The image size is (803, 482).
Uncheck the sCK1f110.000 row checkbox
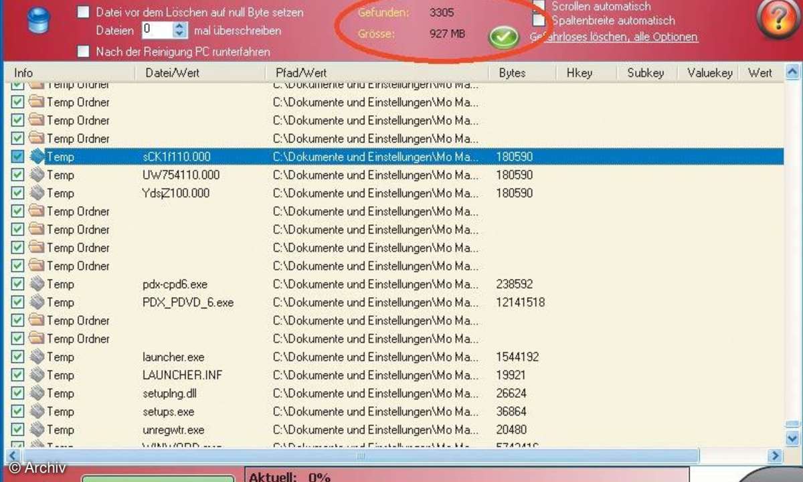click(17, 157)
